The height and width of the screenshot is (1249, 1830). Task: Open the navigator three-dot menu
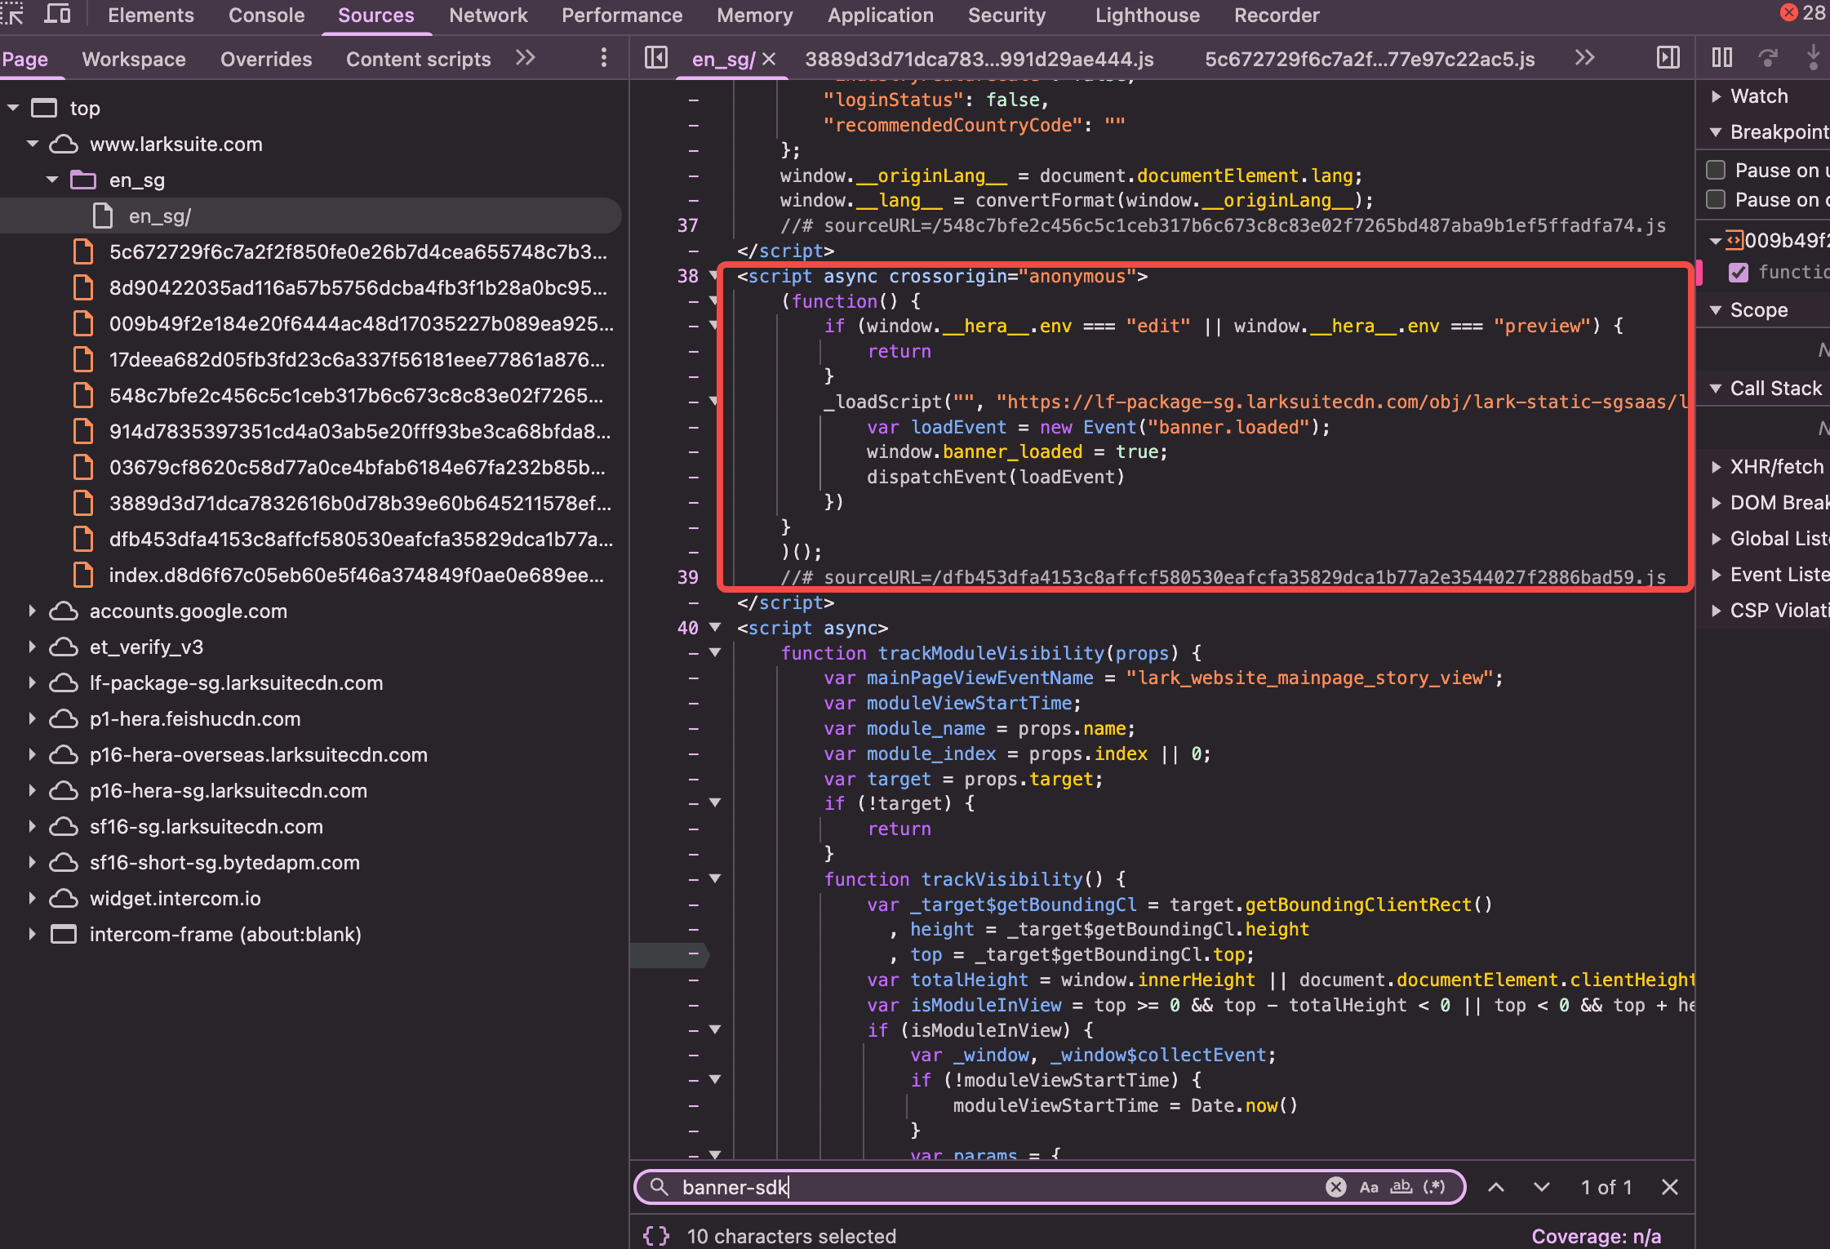(x=603, y=58)
